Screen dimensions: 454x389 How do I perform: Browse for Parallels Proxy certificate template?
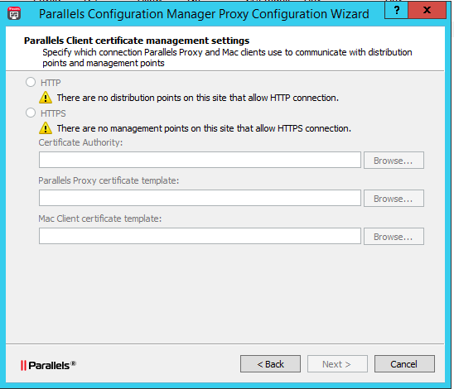(x=394, y=199)
